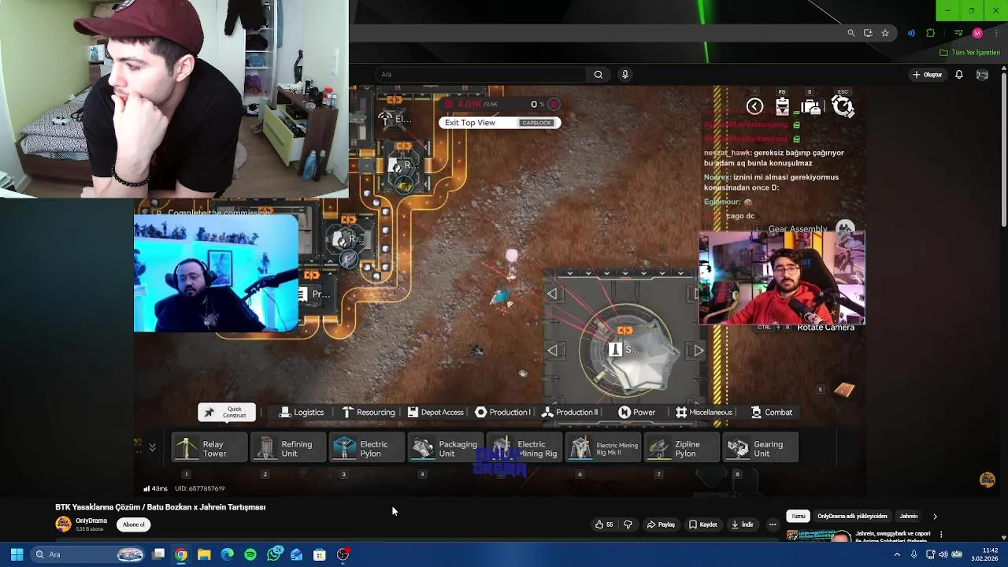Open the Depot Access category

[435, 413]
